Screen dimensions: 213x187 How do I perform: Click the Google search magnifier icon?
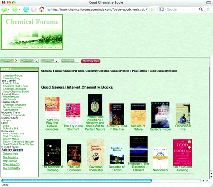pos(201,9)
